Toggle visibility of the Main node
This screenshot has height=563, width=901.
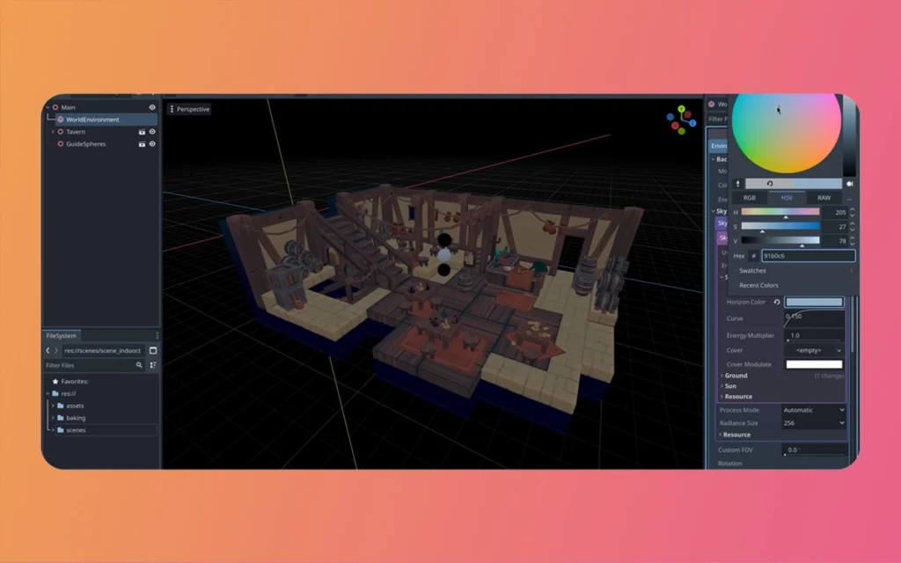pyautogui.click(x=152, y=107)
